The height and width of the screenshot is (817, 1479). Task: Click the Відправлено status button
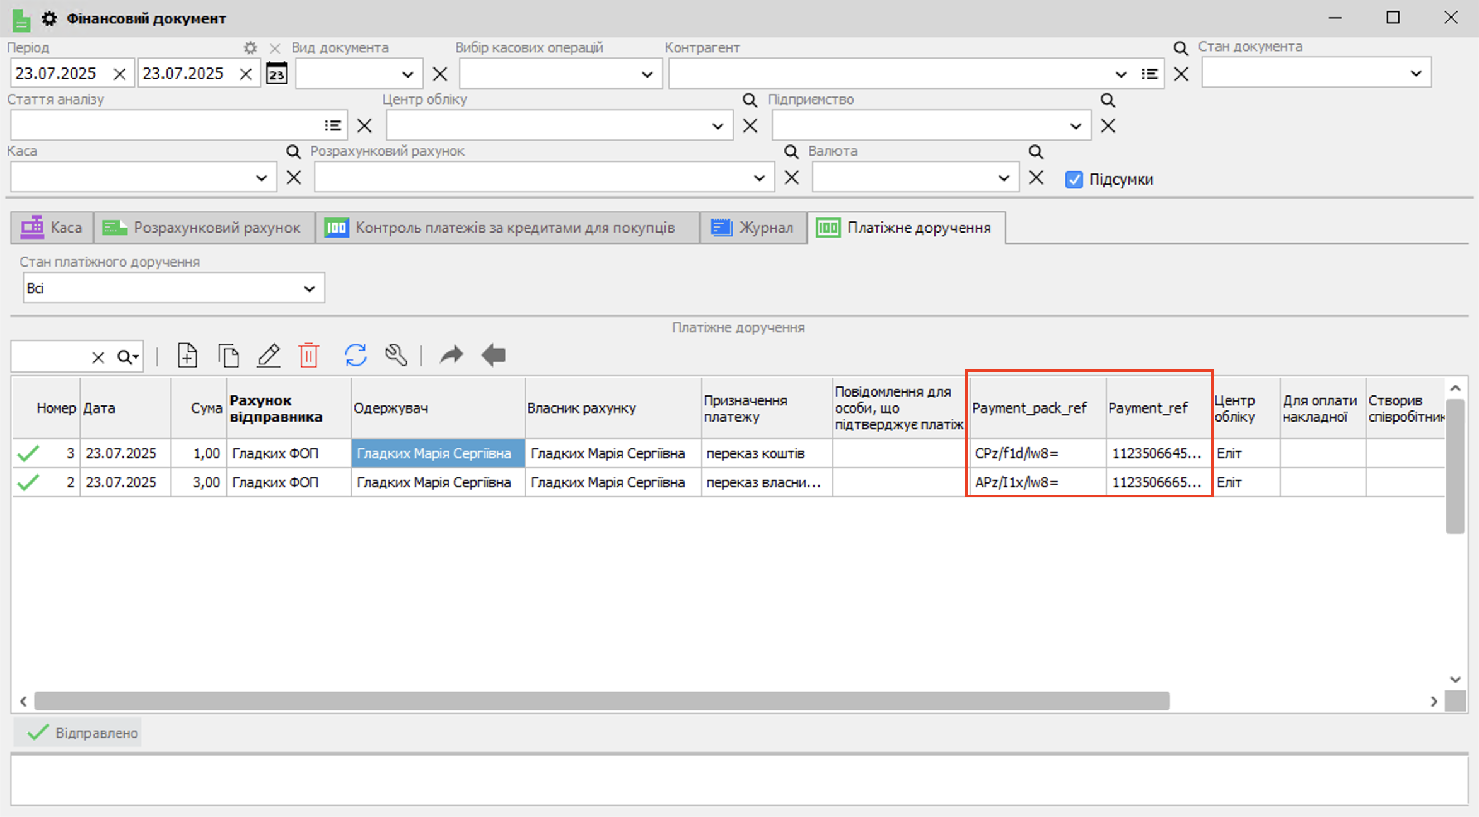[78, 733]
